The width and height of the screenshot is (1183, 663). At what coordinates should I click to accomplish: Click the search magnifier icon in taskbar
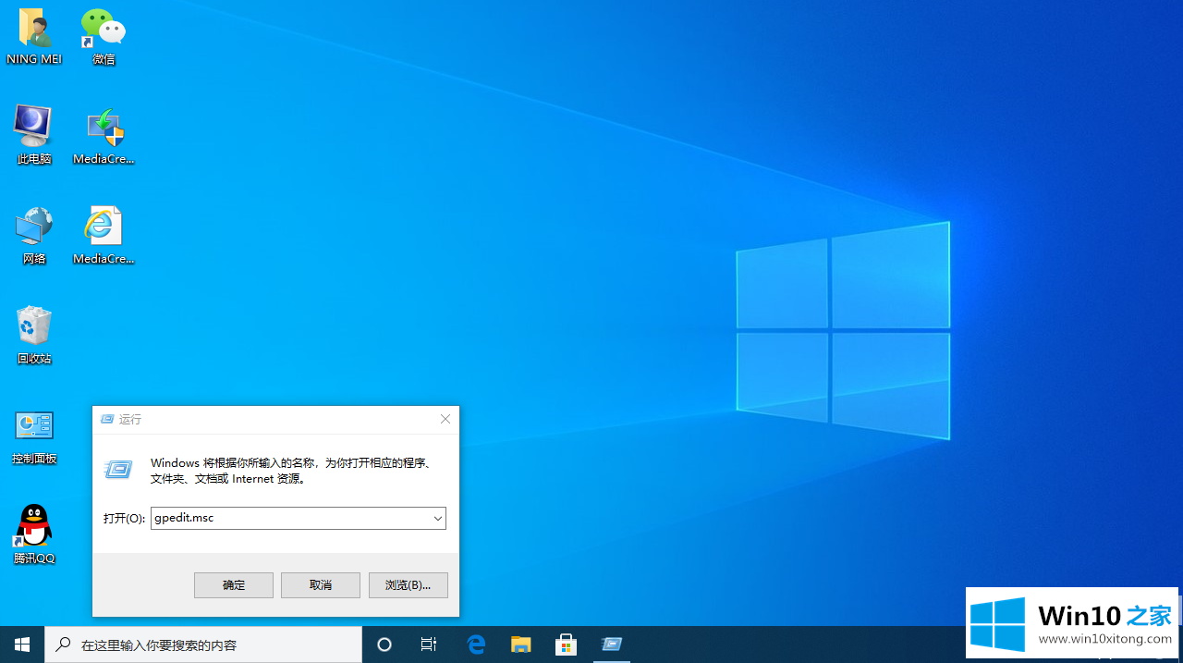coord(64,645)
